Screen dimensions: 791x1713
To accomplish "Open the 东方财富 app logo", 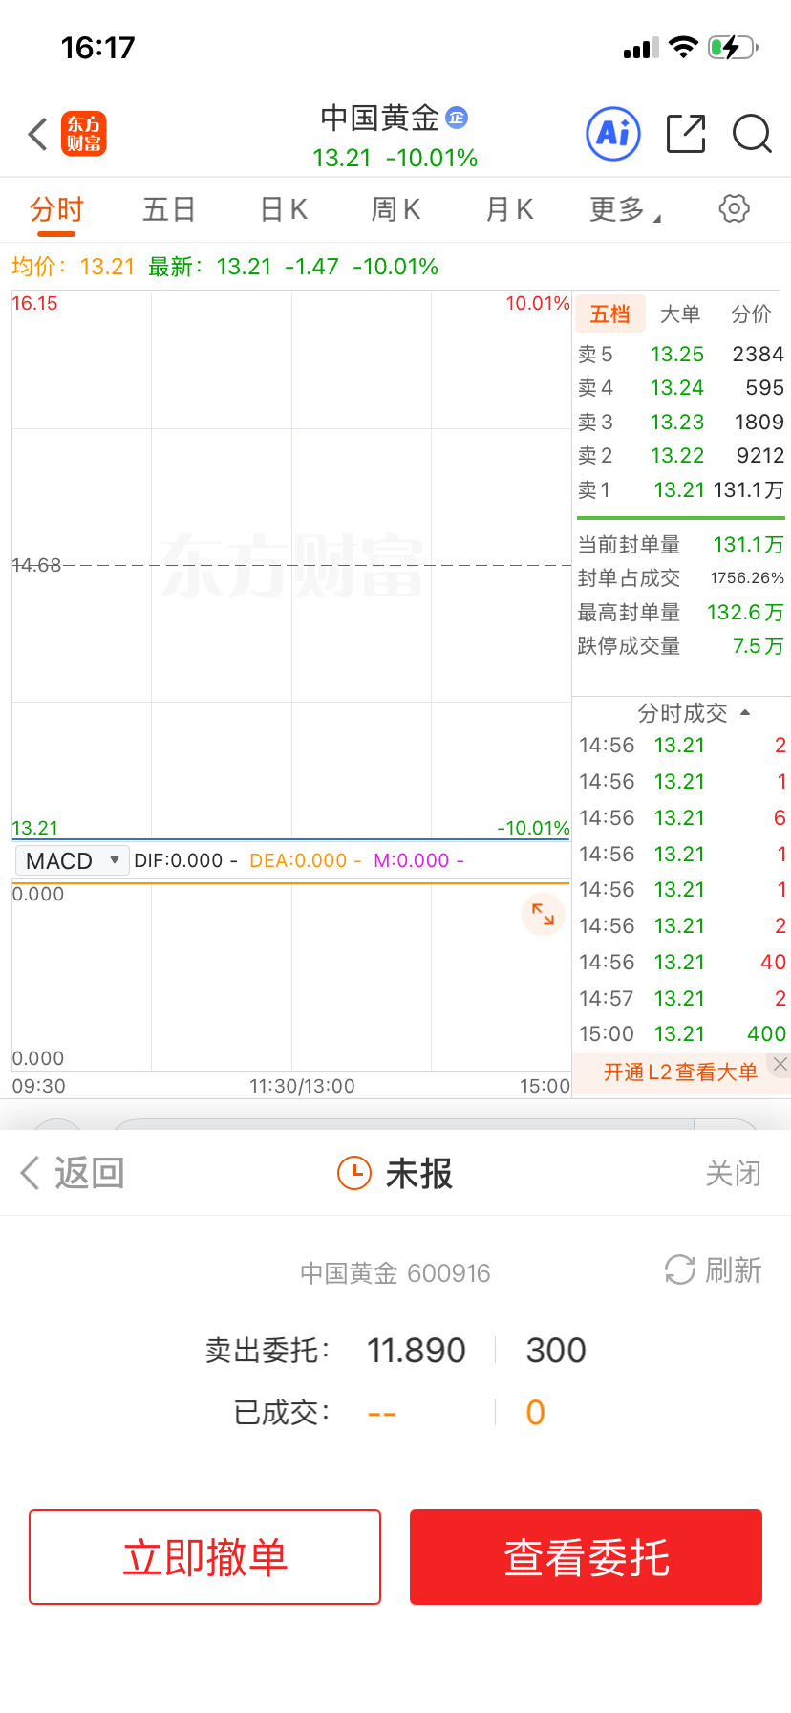I will [84, 134].
